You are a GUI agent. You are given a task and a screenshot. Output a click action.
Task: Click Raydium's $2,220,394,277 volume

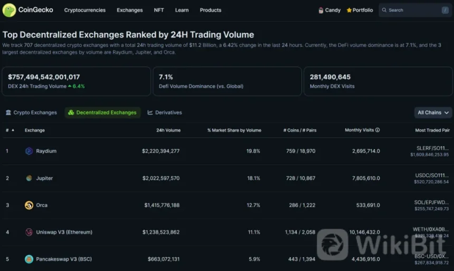160,151
